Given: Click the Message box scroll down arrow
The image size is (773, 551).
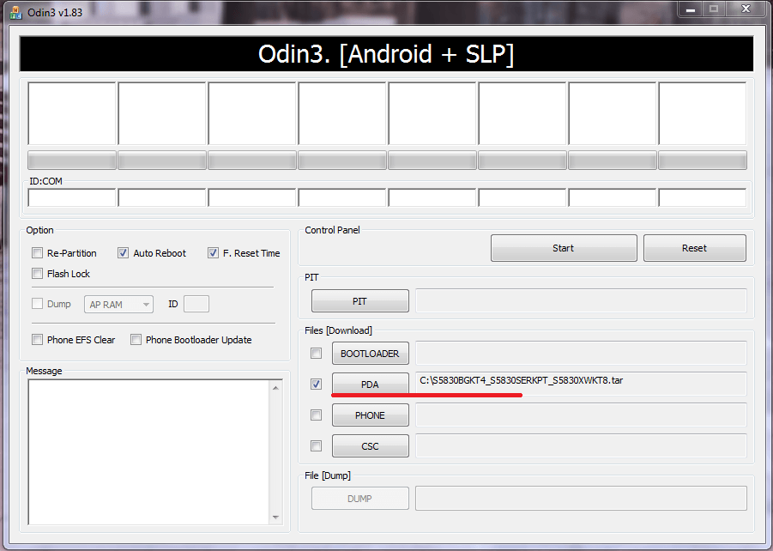Looking at the screenshot, I should click(x=275, y=518).
